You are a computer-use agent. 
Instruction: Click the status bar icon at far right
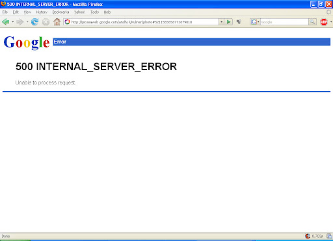pyautogui.click(x=330, y=236)
